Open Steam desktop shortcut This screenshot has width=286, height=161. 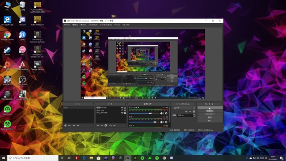pos(7,51)
